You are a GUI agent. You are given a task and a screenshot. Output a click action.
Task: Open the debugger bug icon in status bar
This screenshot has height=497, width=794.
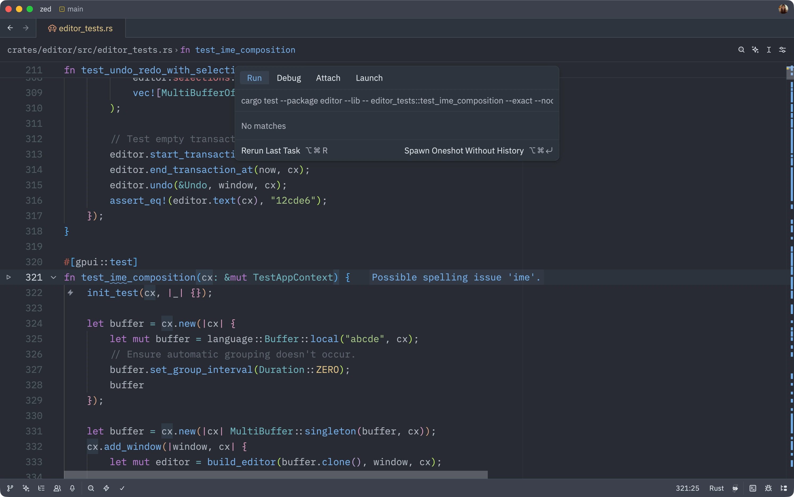pyautogui.click(x=769, y=489)
